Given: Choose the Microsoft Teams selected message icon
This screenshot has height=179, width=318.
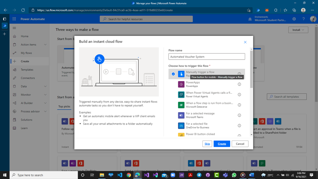Looking at the screenshot, I should (181, 115).
